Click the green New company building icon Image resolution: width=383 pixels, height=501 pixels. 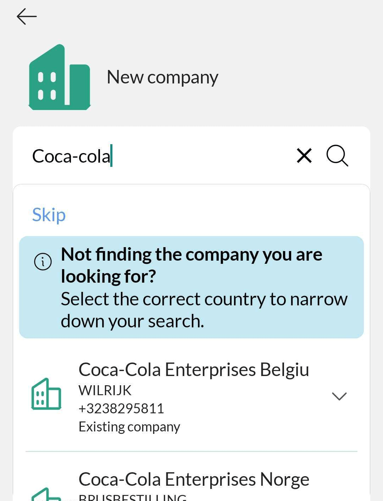point(59,77)
